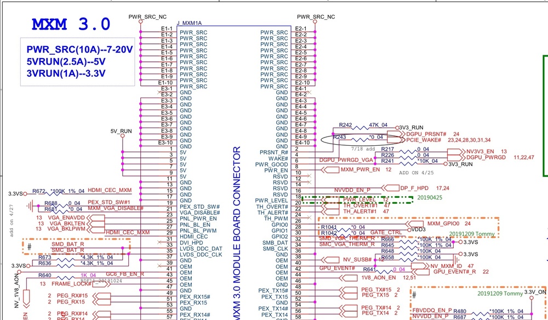The image size is (548, 320).
Task: Select resistor label "R1041"
Action: [x=329, y=227]
